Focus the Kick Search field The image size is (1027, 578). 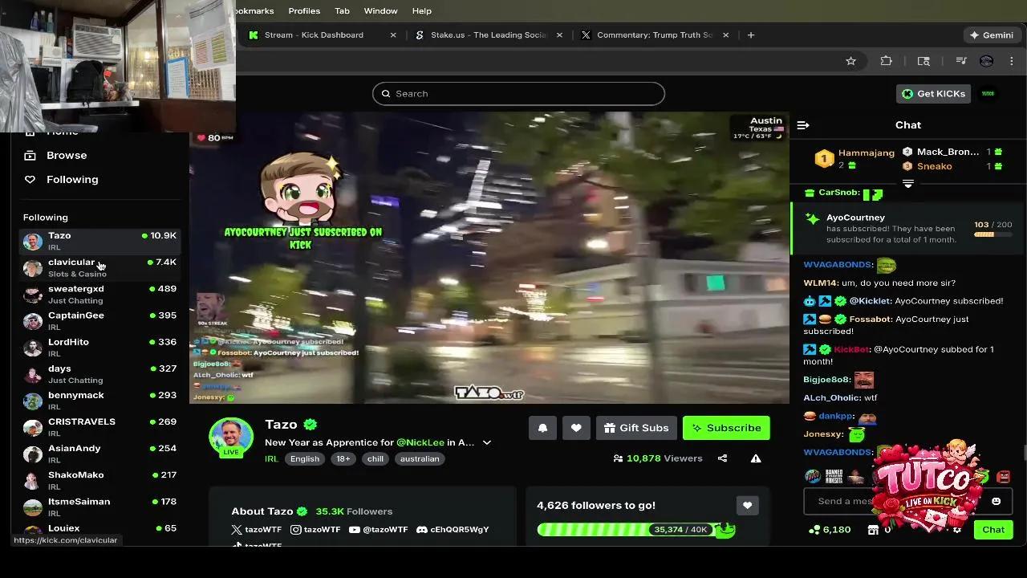(x=518, y=94)
